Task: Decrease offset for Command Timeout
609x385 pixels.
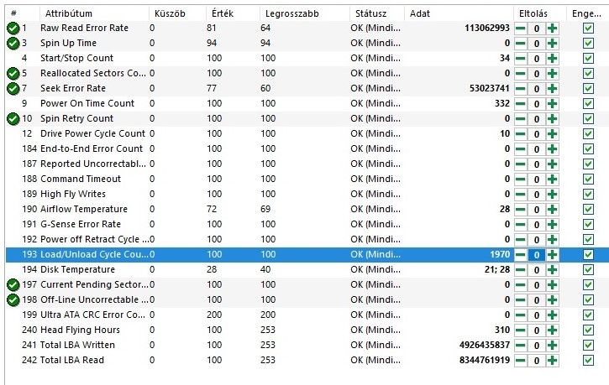Action: [521, 179]
